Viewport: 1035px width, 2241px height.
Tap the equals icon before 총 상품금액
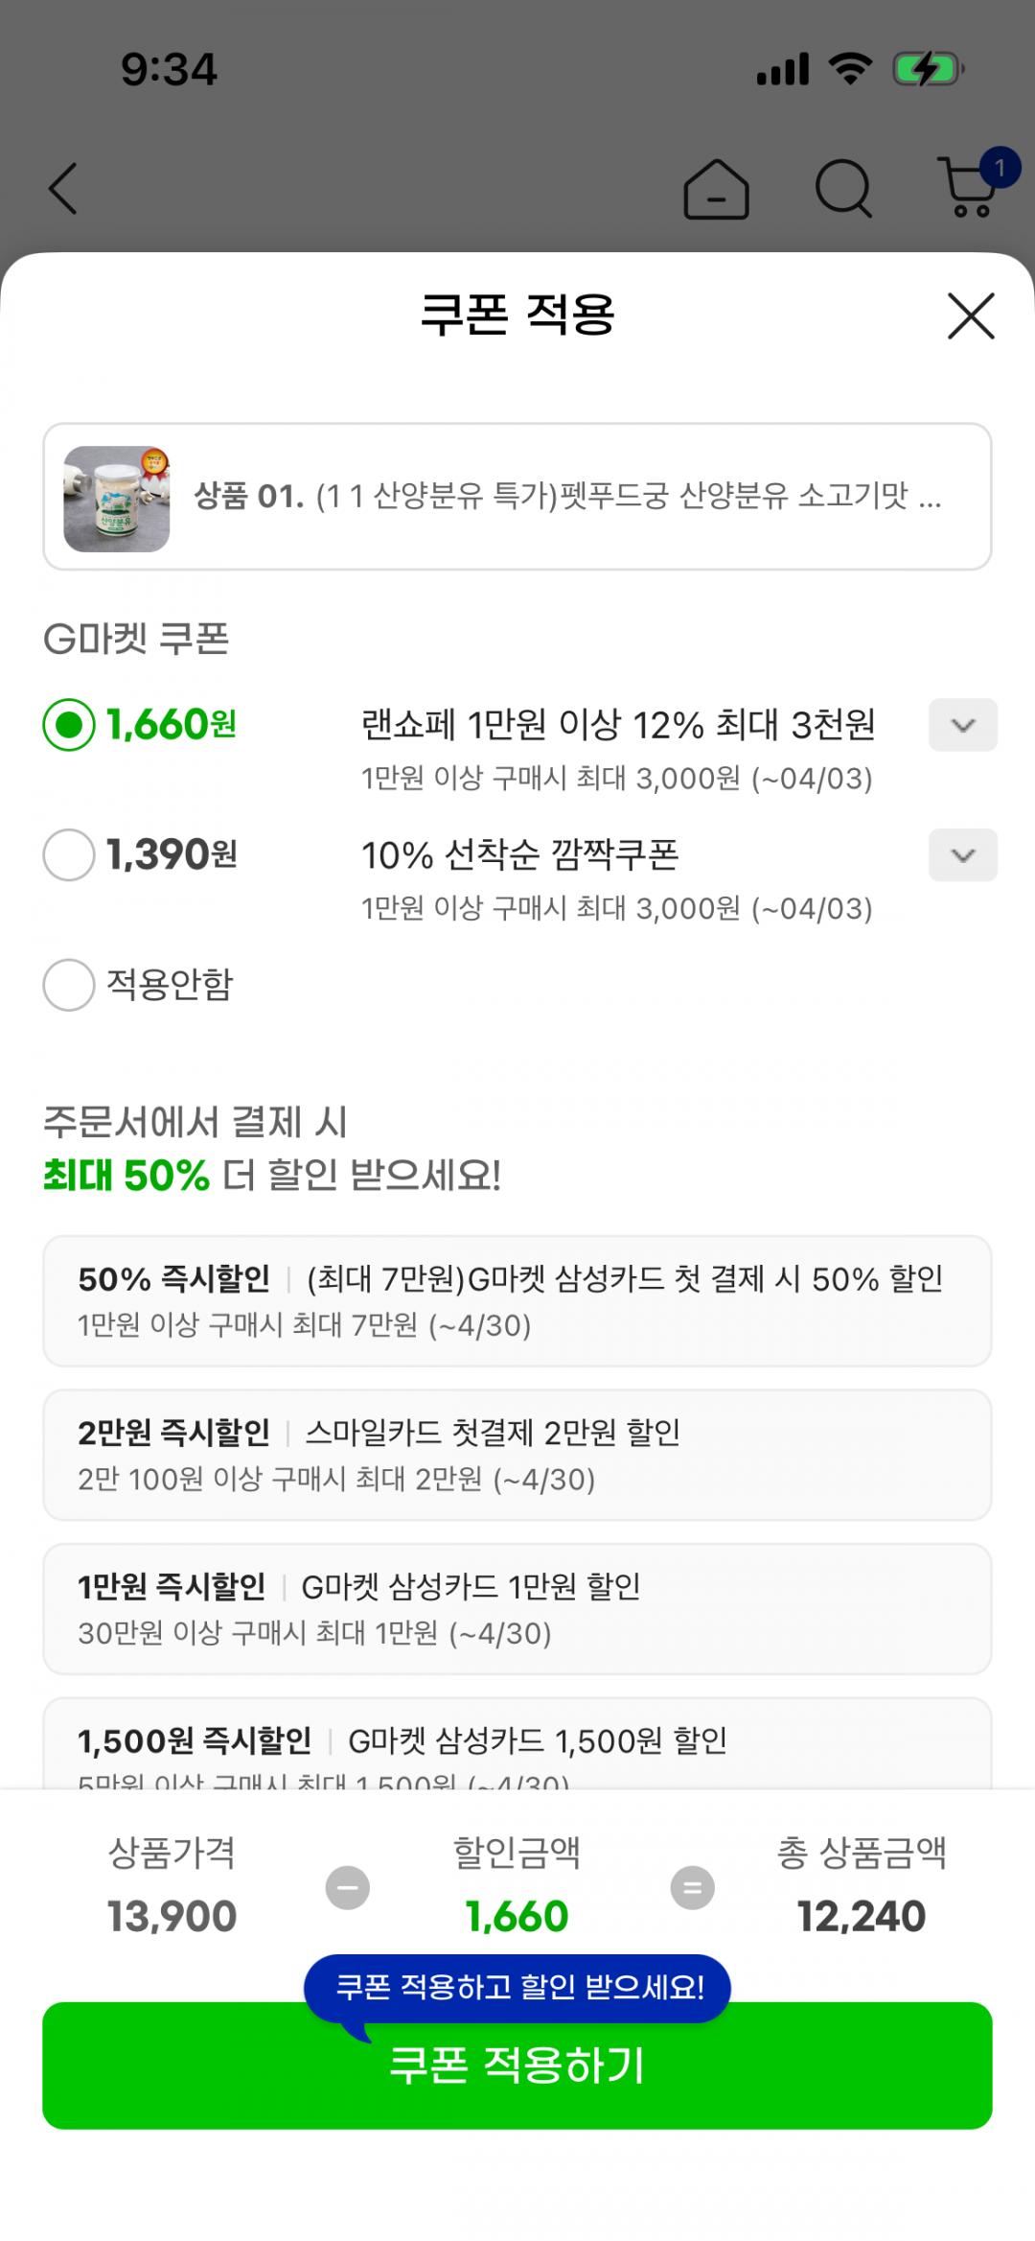(692, 1888)
